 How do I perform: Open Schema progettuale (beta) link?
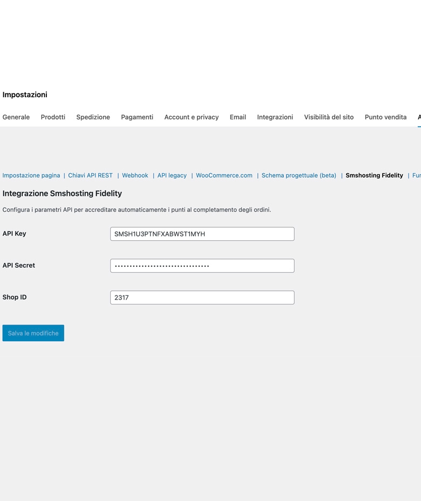click(299, 175)
